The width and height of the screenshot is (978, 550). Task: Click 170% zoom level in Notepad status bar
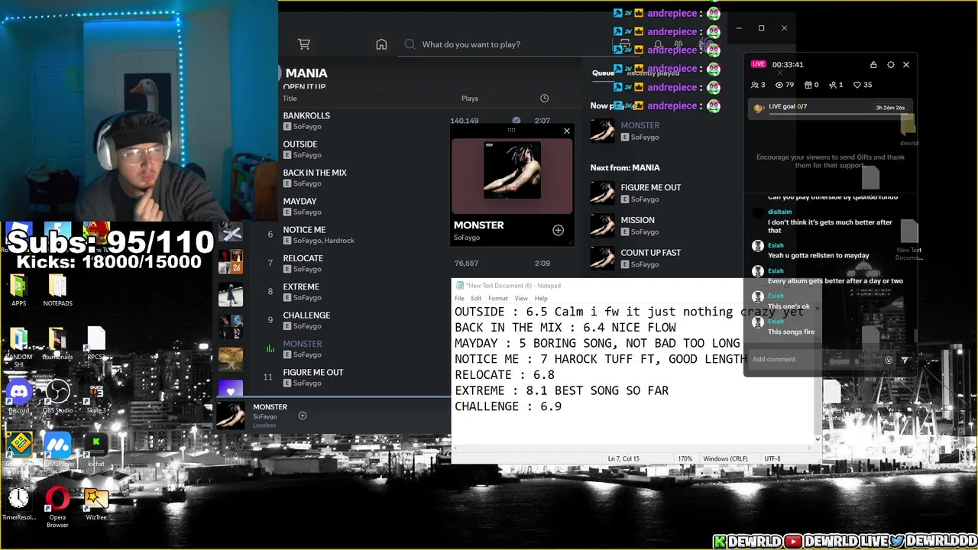[x=685, y=459]
